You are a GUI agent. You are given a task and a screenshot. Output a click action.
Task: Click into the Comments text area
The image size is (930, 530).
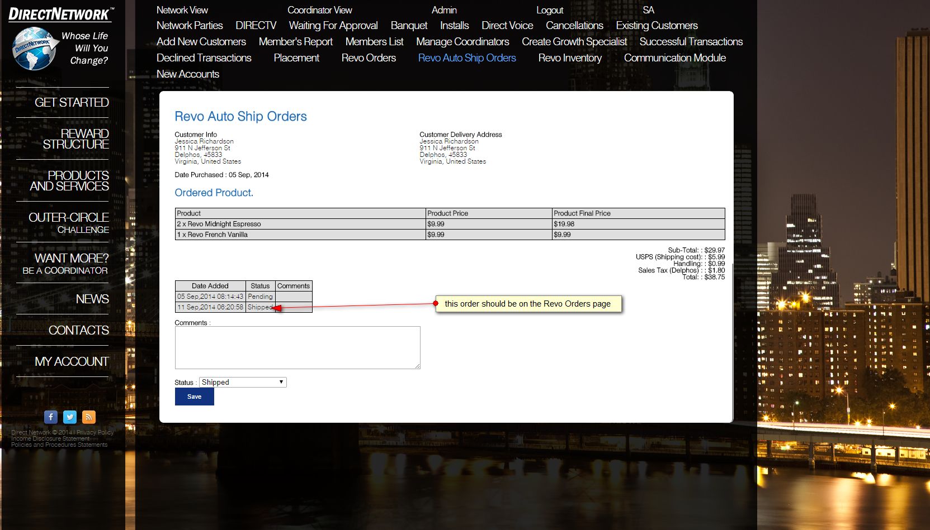point(297,347)
